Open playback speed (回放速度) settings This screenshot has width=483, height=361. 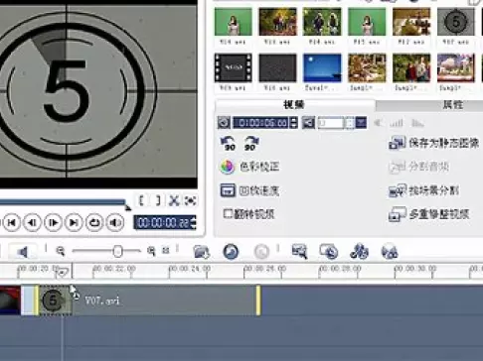[249, 190]
